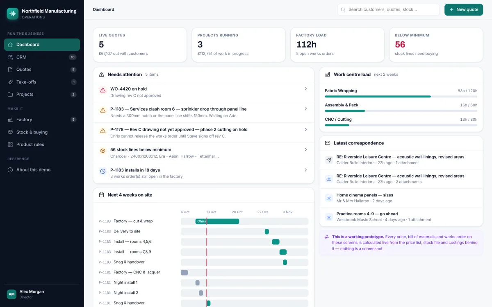Click the Quotes document icon
Image resolution: width=492 pixels, height=307 pixels.
click(x=10, y=70)
